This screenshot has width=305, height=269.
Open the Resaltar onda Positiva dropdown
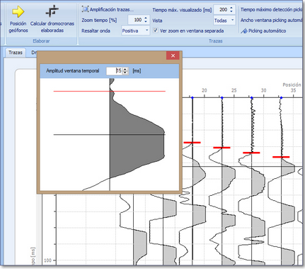point(135,31)
